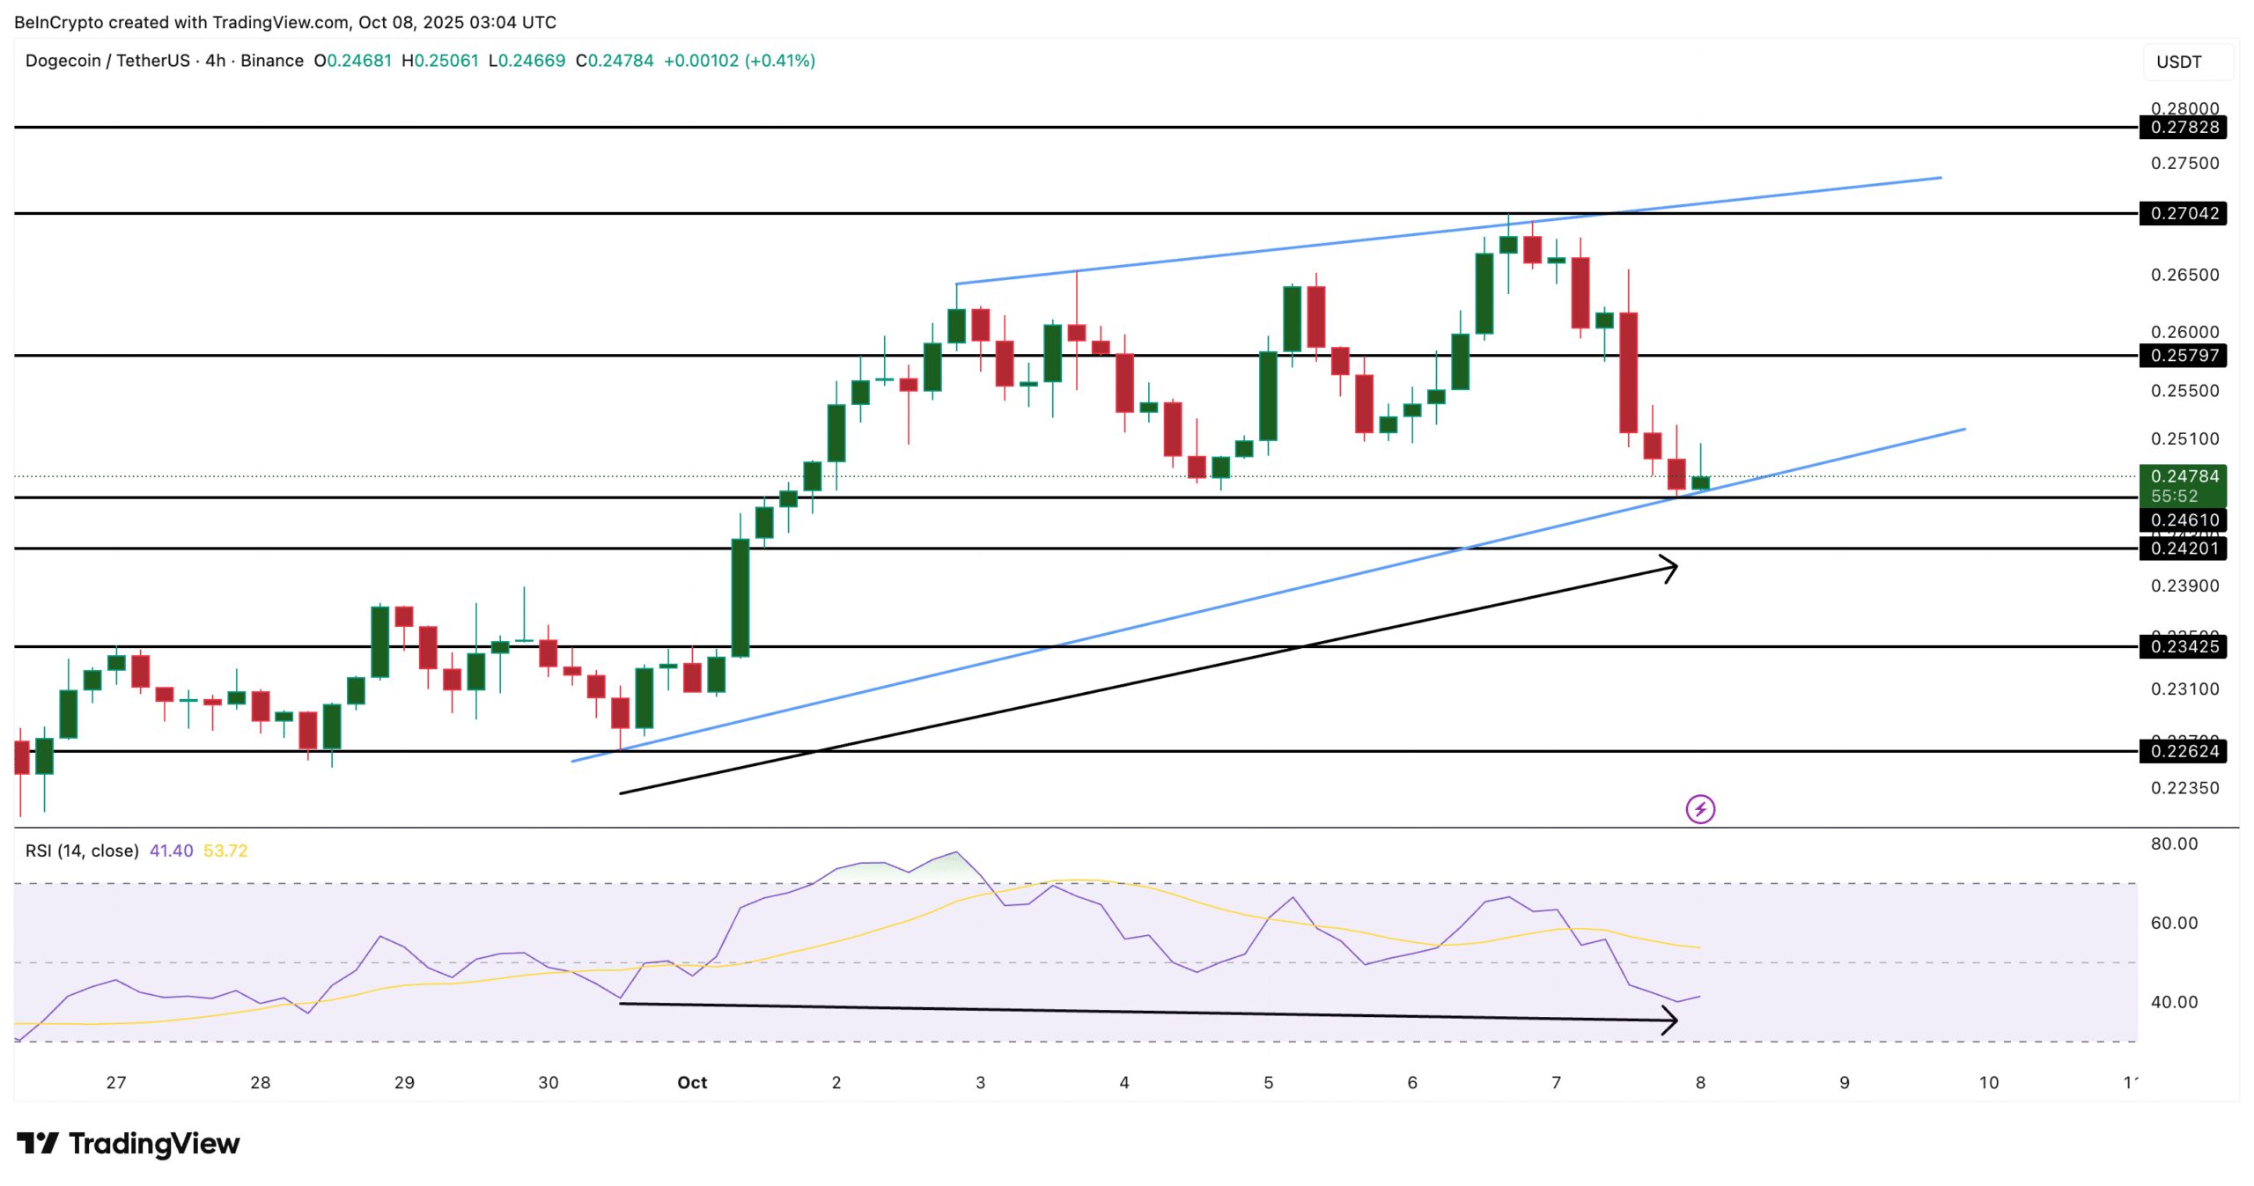Click the yellow RSI average value 53.72
The image size is (2254, 1186).
(x=225, y=851)
